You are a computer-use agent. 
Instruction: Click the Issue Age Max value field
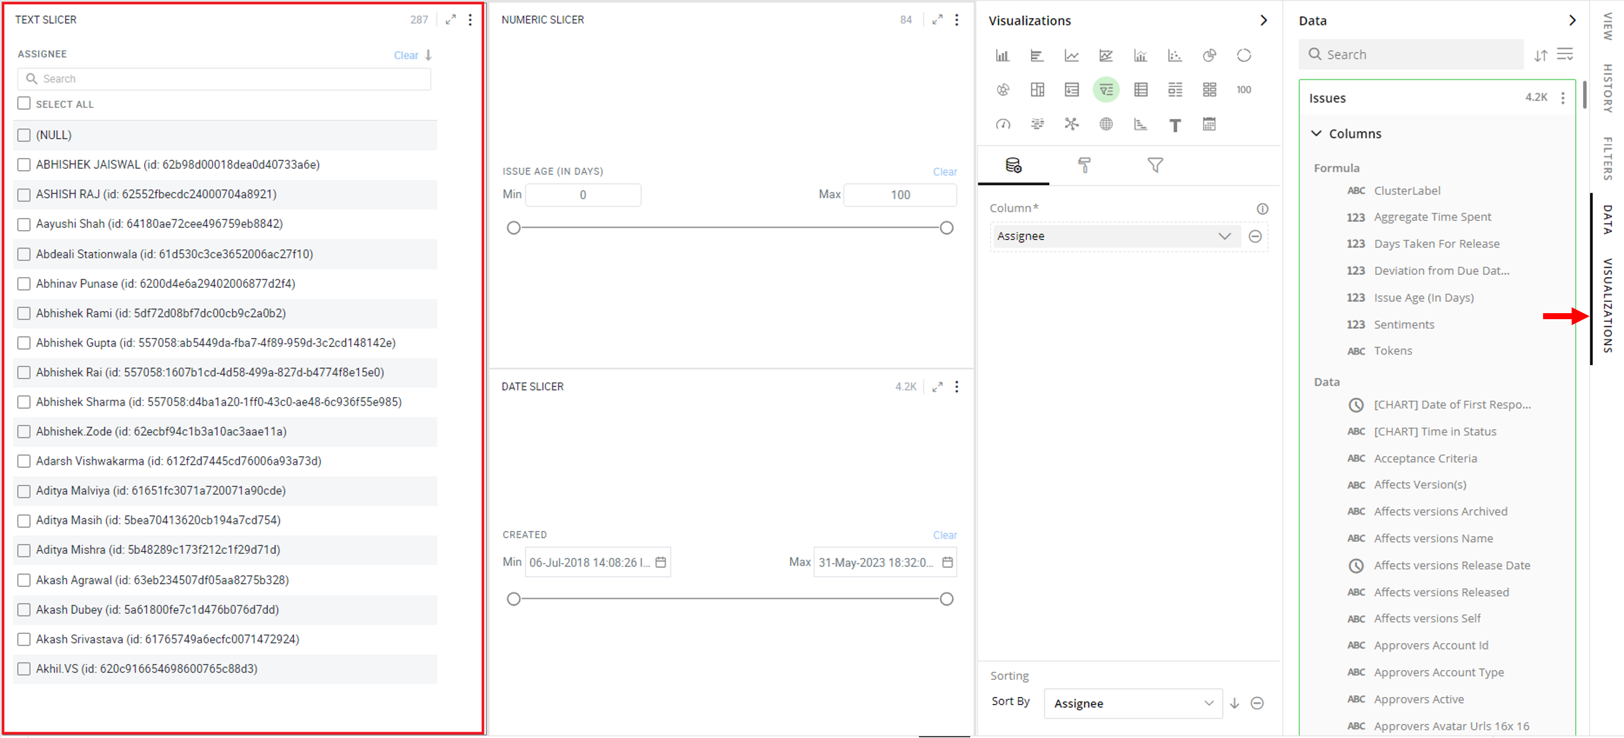900,195
